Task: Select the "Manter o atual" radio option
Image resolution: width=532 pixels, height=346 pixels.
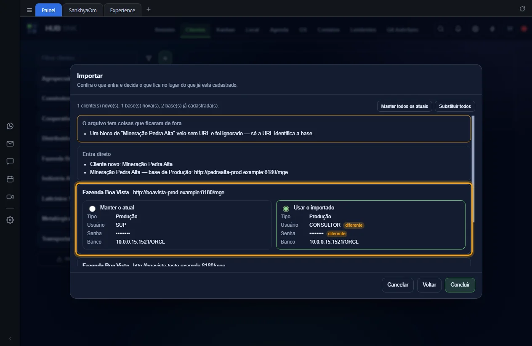Action: coord(92,209)
